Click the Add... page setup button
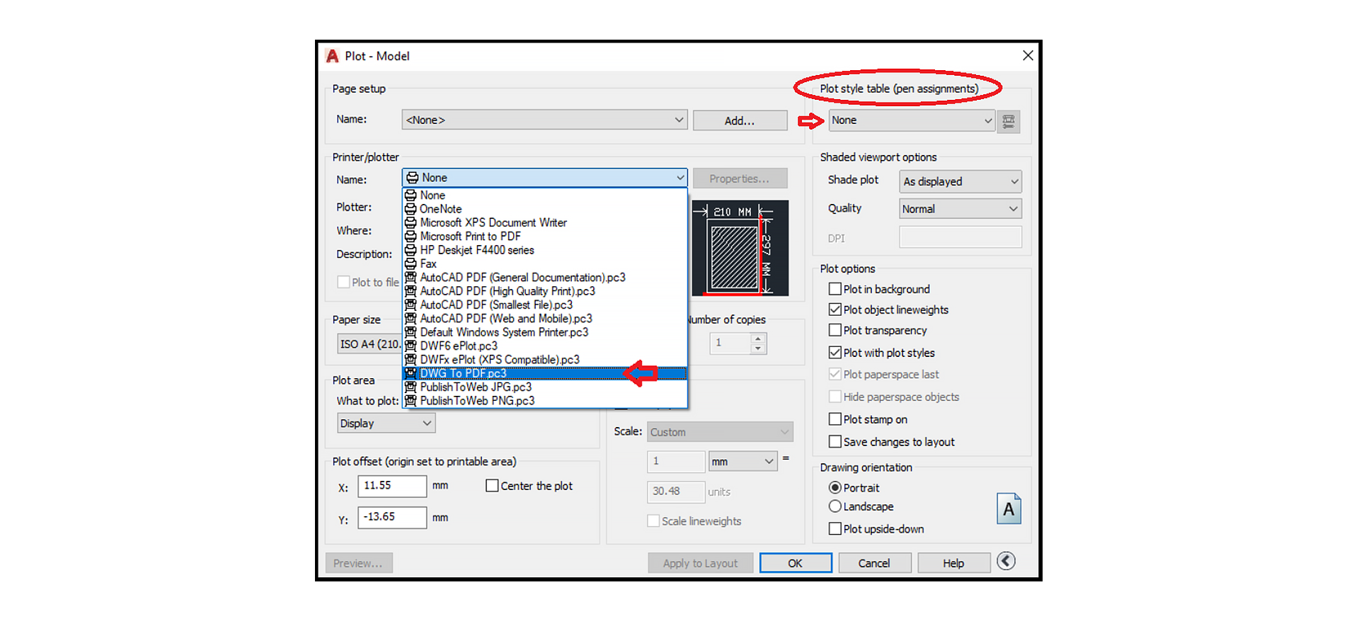The image size is (1359, 631). click(x=740, y=120)
